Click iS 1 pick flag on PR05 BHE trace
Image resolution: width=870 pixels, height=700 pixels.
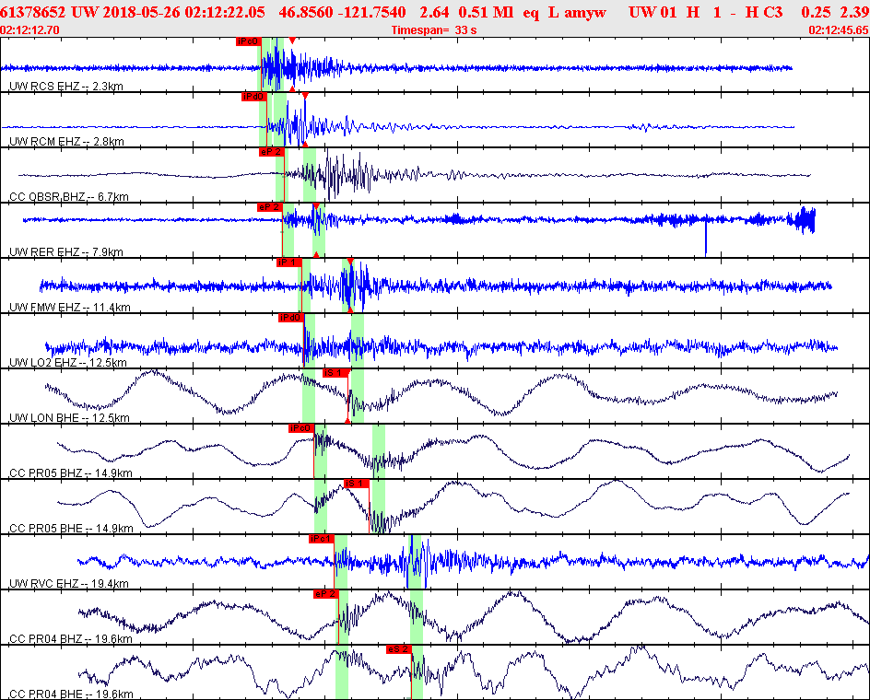point(357,484)
